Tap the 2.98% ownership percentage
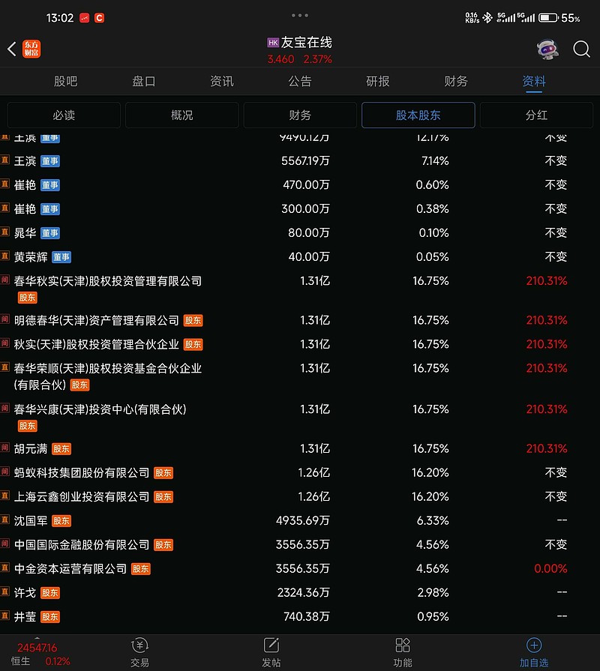Screen dimensions: 600x671 click(433, 593)
